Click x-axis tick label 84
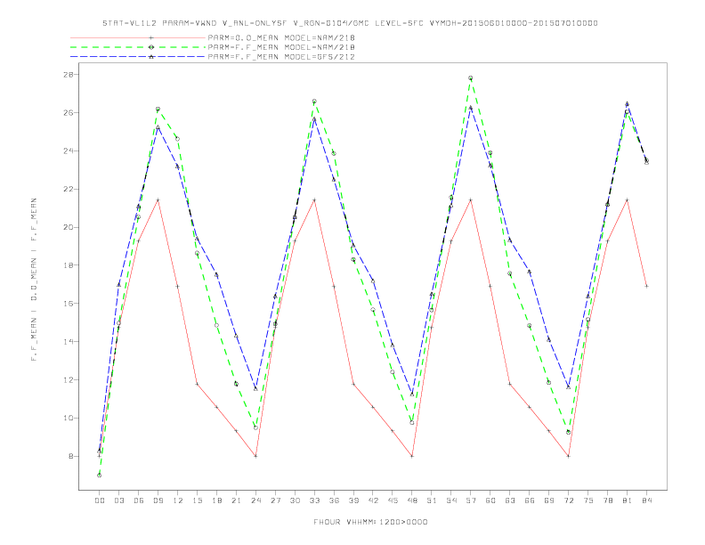The height and width of the screenshot is (545, 705). click(647, 500)
